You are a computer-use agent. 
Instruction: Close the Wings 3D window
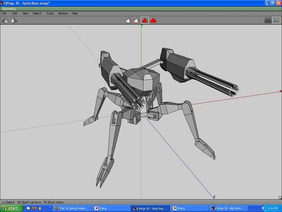click(x=279, y=3)
